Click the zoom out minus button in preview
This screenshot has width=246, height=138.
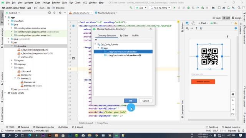(x=233, y=105)
